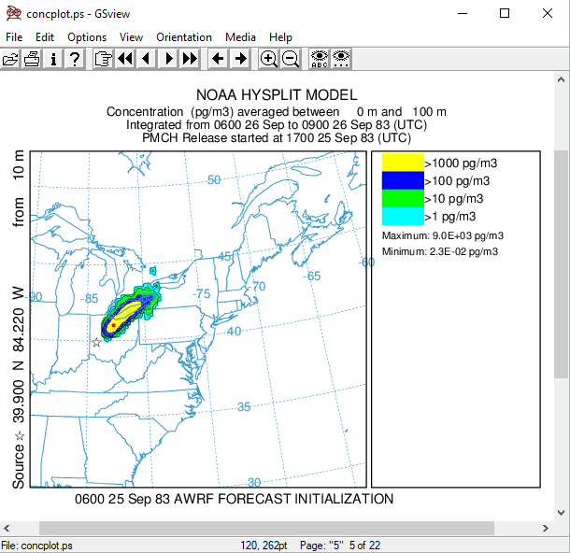
Task: Click the '-75' longitude label on map
Action: click(x=202, y=293)
